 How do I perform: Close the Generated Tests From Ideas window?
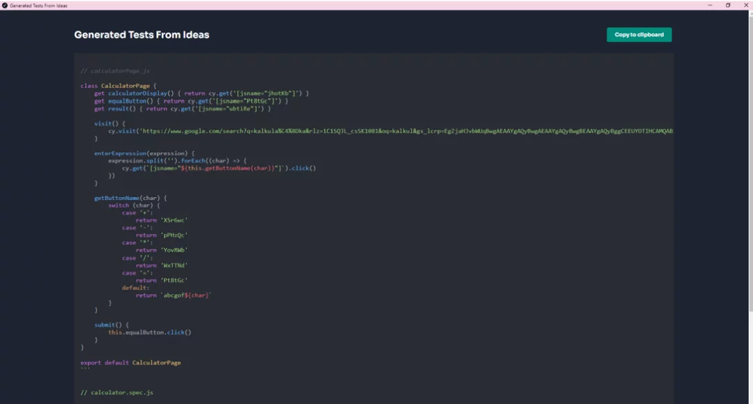(x=745, y=5)
